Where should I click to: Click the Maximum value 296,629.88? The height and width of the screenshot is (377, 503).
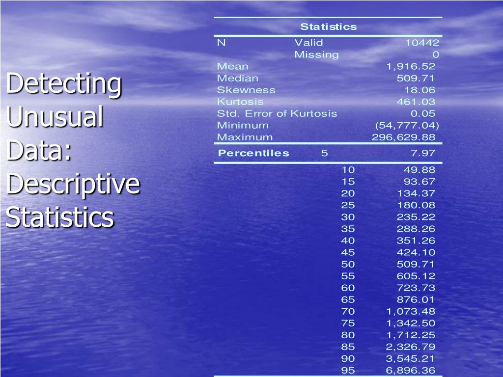pos(404,137)
